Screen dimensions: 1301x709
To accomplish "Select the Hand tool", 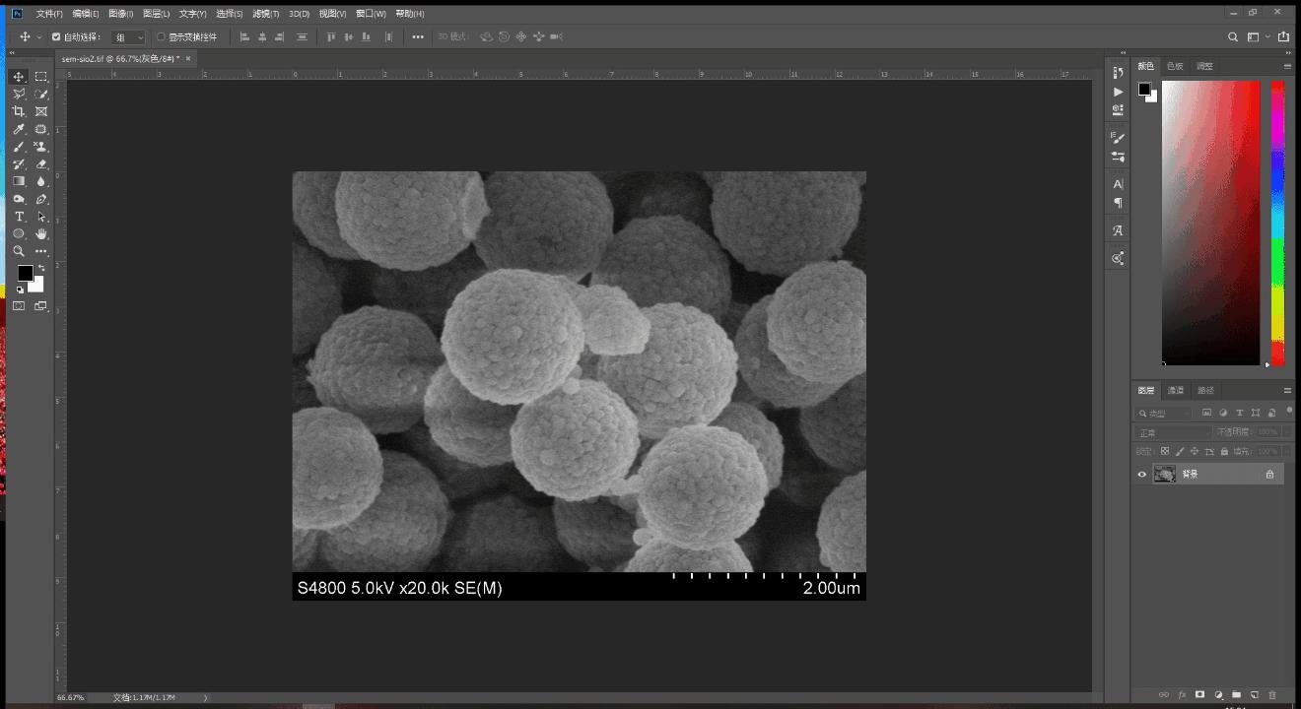I will click(40, 233).
